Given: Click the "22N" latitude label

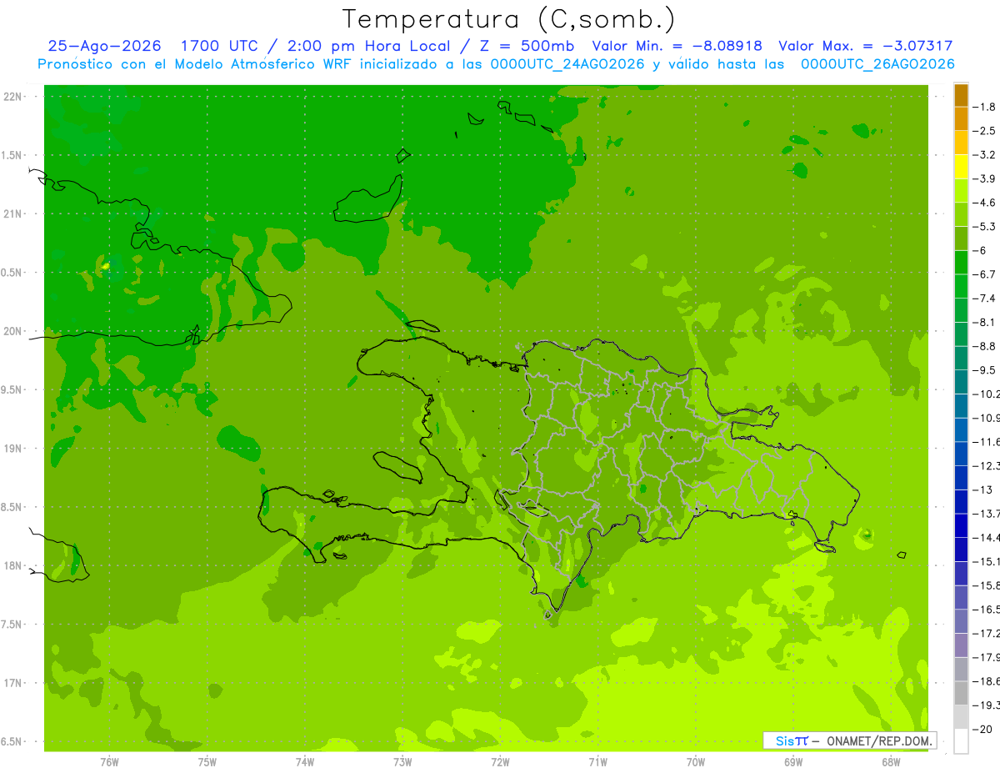Looking at the screenshot, I should coord(13,97).
